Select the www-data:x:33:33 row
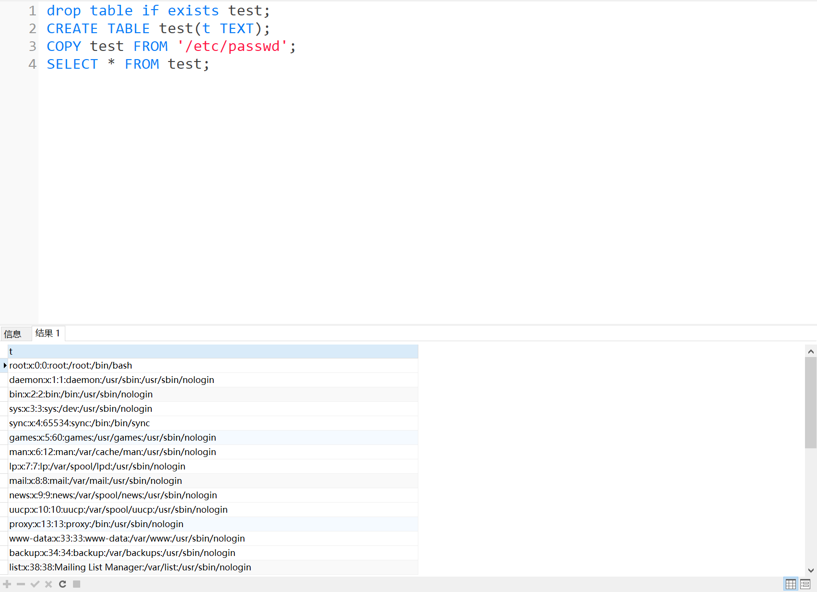 [213, 539]
